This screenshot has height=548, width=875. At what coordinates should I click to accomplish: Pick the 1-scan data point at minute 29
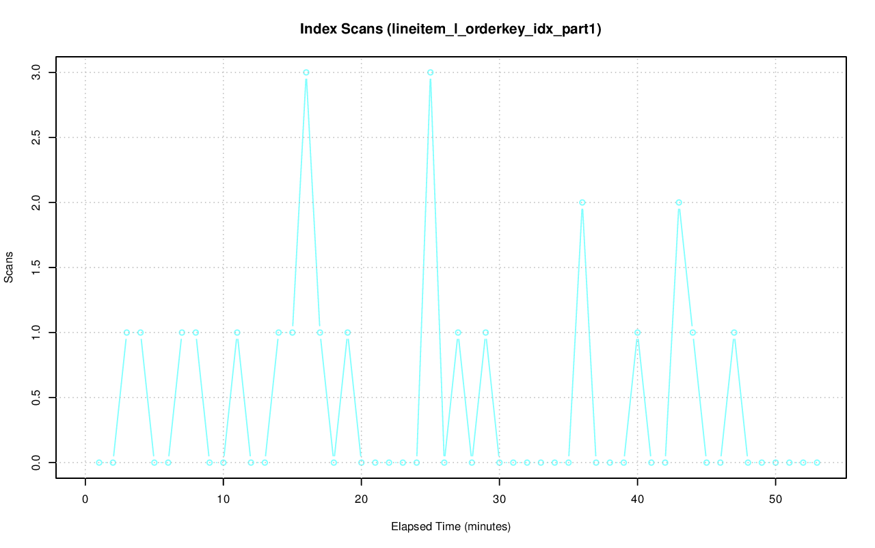[x=485, y=332]
